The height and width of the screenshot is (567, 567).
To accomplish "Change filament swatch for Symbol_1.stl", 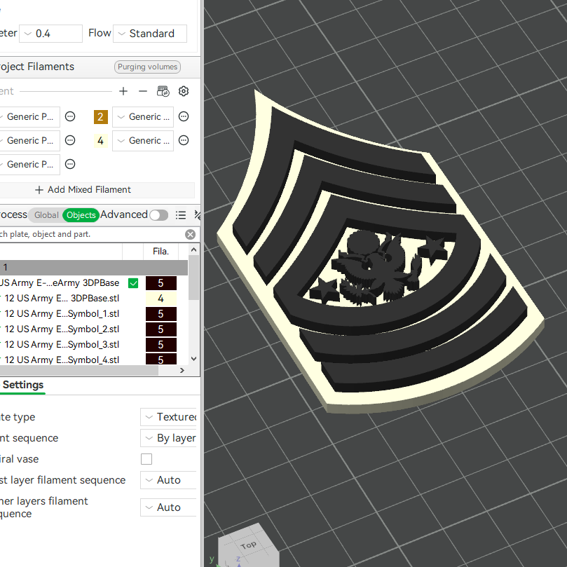I will point(161,314).
